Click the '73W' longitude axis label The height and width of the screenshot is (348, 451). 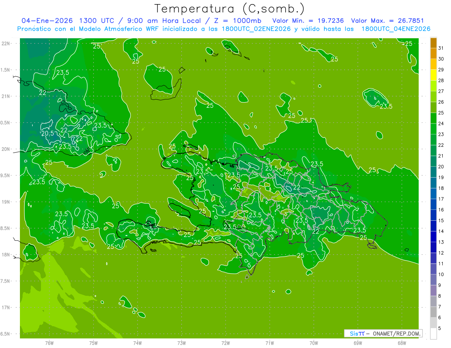coord(182,343)
